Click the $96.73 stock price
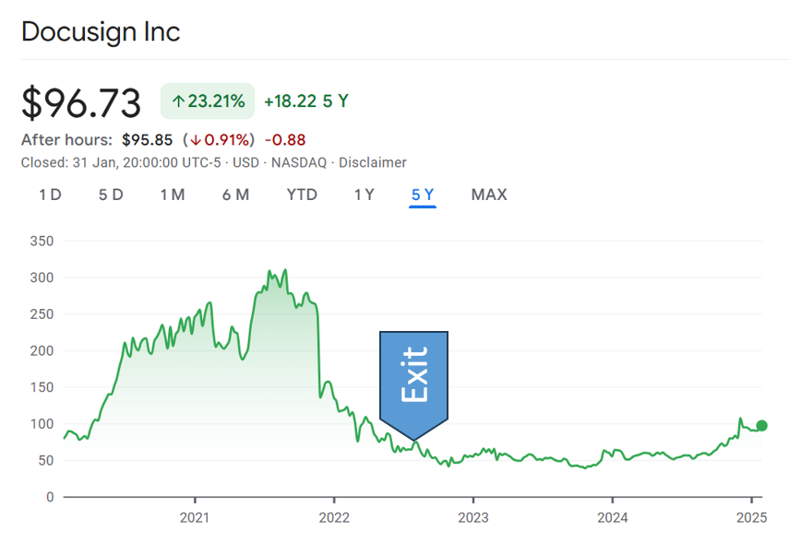 [81, 103]
